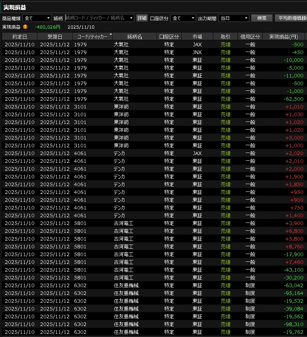Select the 古河電工 row with -43,100 loss

tap(153, 270)
